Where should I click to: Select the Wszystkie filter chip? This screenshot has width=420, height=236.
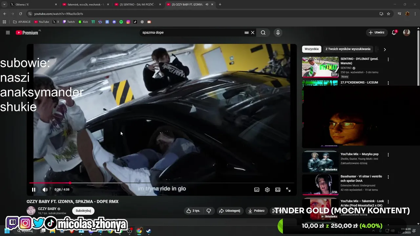point(312,49)
